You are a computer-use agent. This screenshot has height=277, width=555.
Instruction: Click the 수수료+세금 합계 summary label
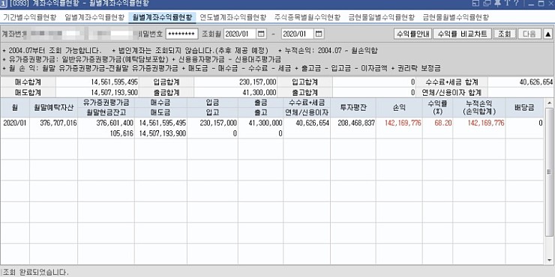coord(452,82)
